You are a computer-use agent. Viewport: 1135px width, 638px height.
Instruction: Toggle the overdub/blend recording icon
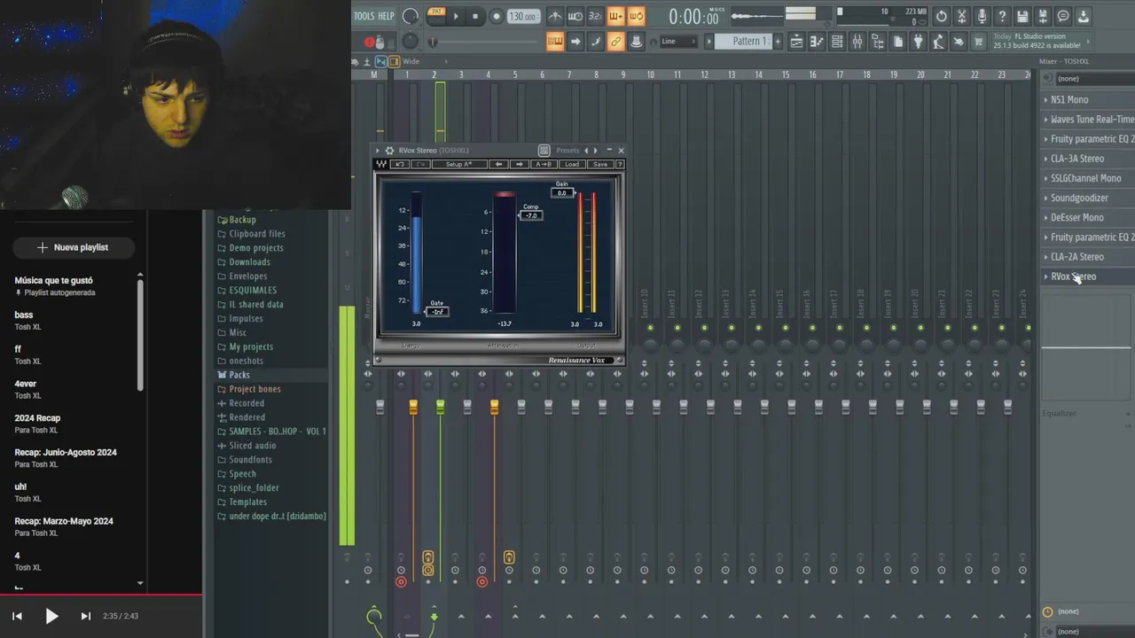tap(616, 16)
